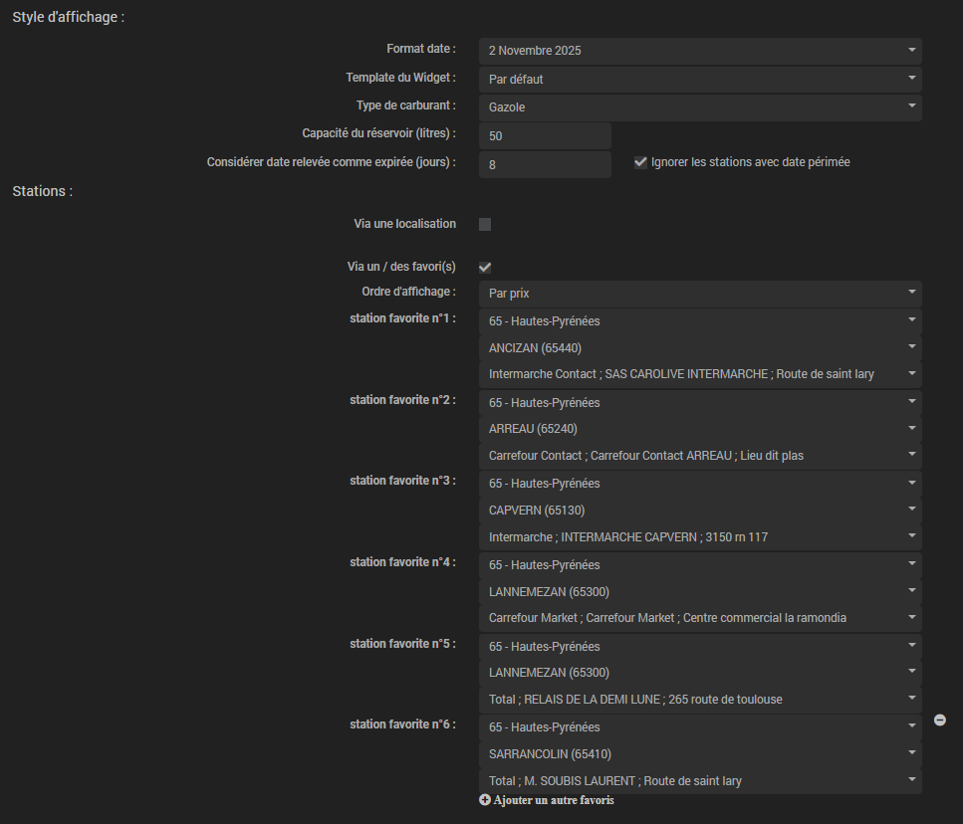This screenshot has width=963, height=824.
Task: Expand the INTERMARCHE CAPVERN station dropdown
Action: tap(700, 537)
